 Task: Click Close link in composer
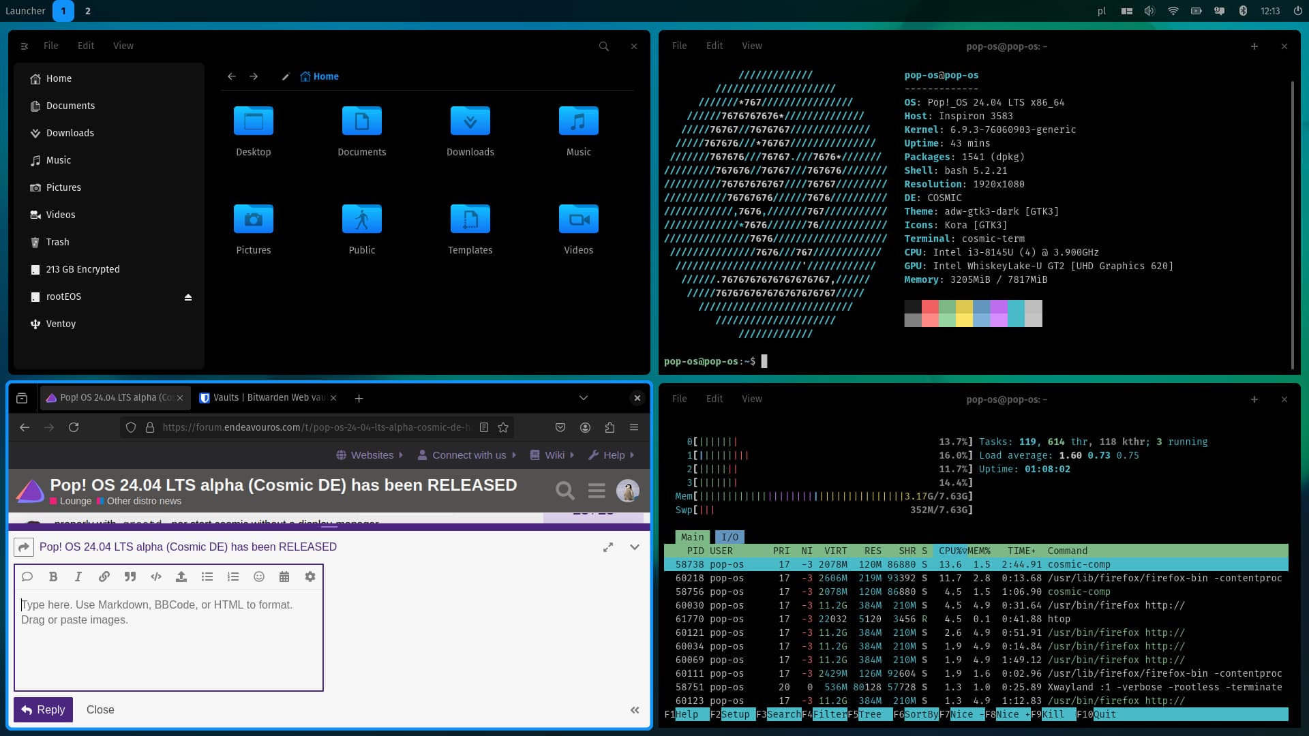pos(100,710)
